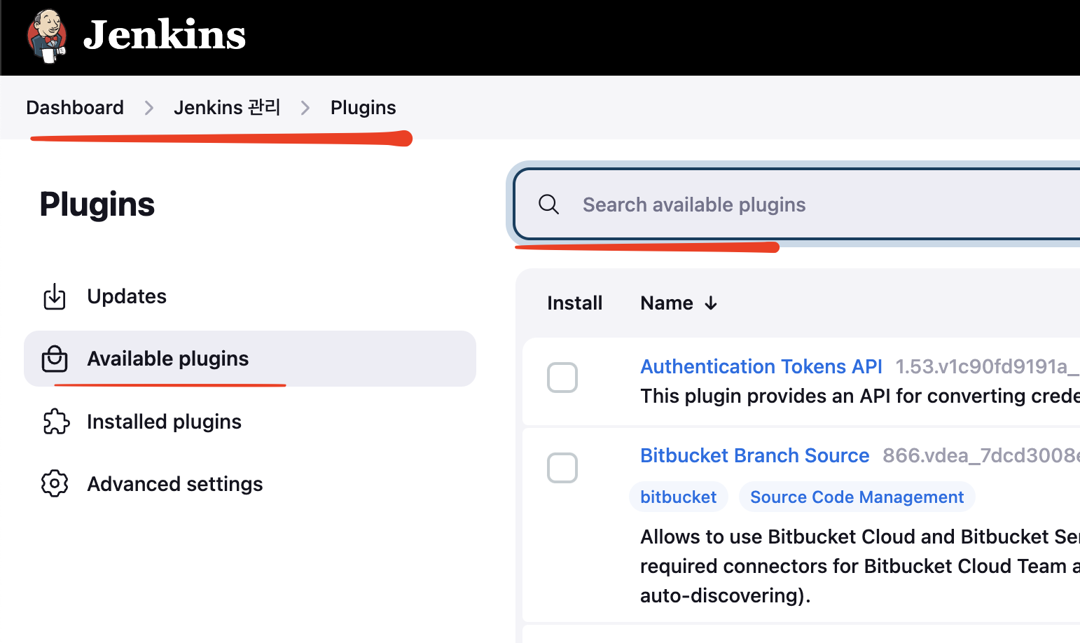Click the bitbucket tag label

pos(678,497)
